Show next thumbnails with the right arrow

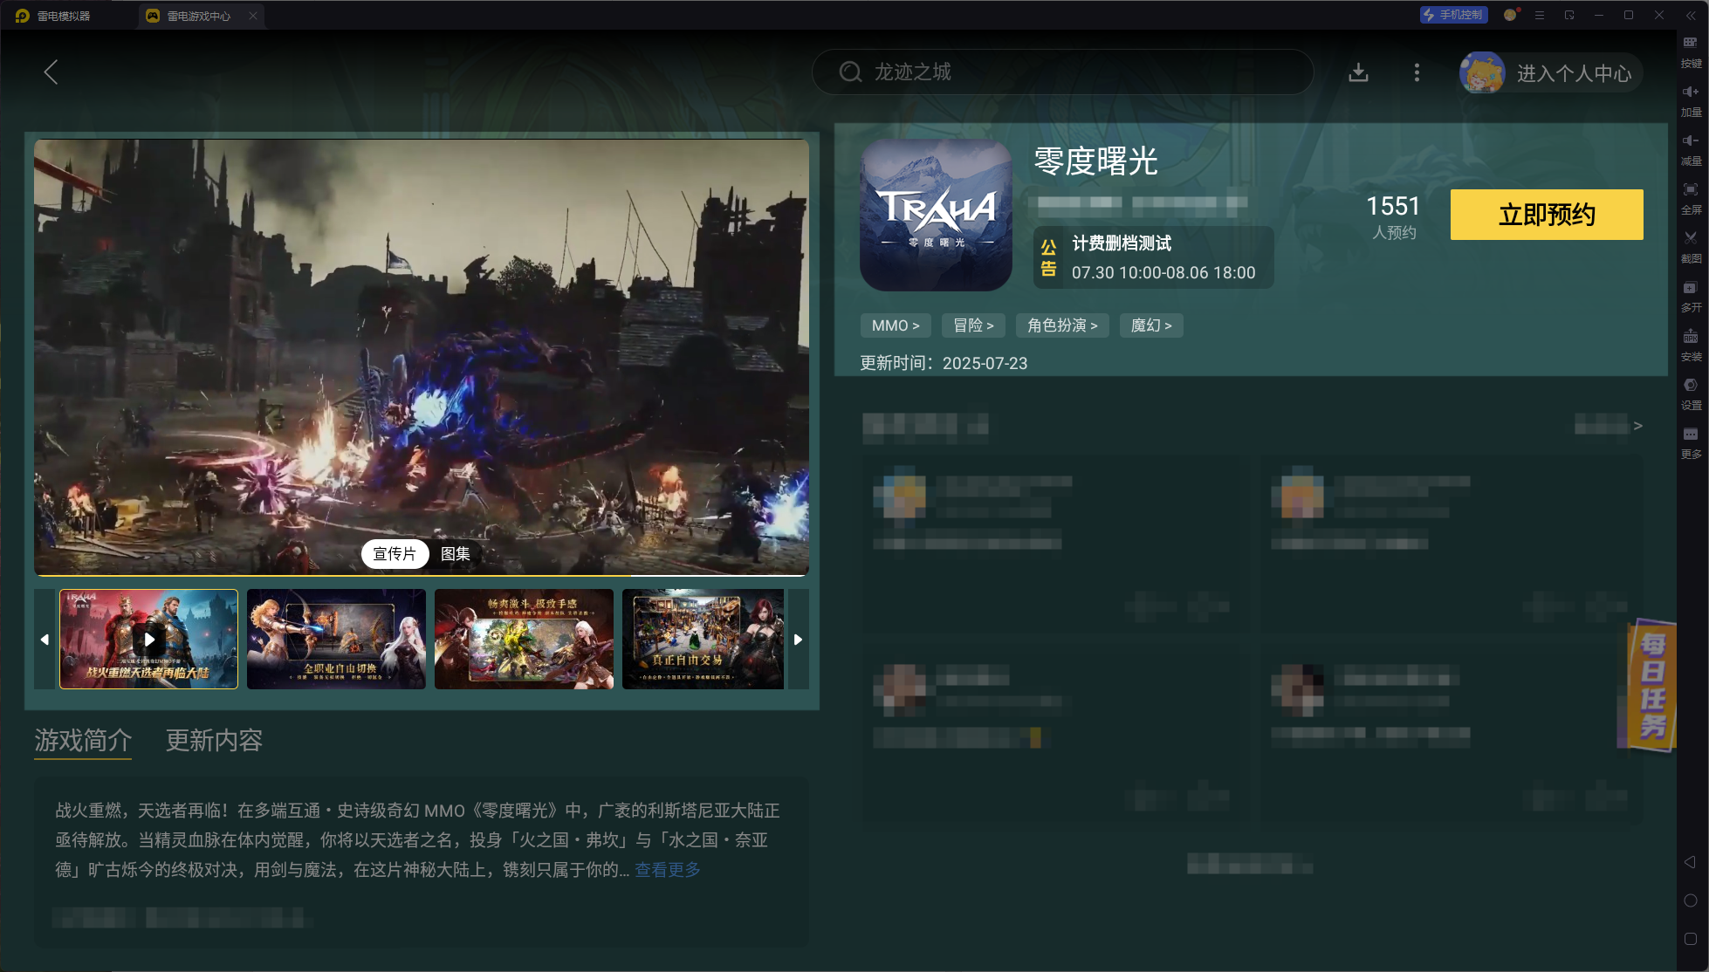(x=798, y=640)
